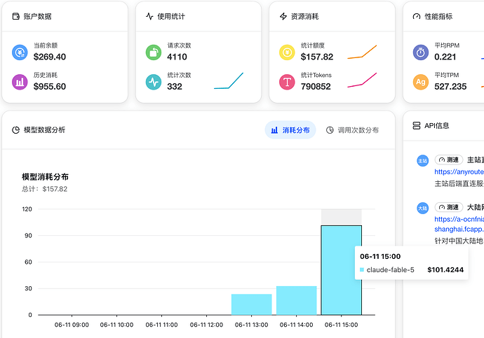Screen dimensions: 484x338
Task: Click the 统计次数 blue sparkline
Action: [229, 80]
